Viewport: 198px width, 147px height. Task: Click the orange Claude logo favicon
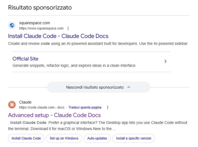tap(12, 105)
